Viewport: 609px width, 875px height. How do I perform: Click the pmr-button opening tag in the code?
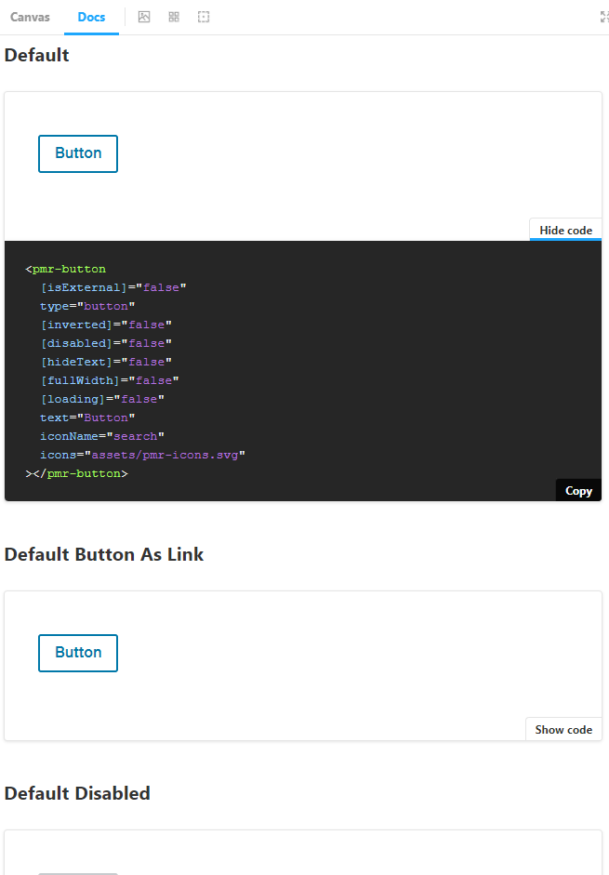point(68,269)
